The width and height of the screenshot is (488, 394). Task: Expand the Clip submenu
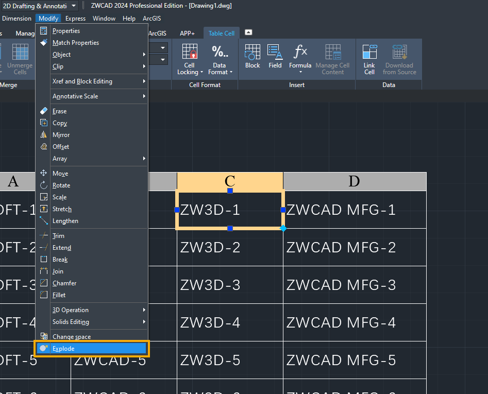tap(98, 66)
